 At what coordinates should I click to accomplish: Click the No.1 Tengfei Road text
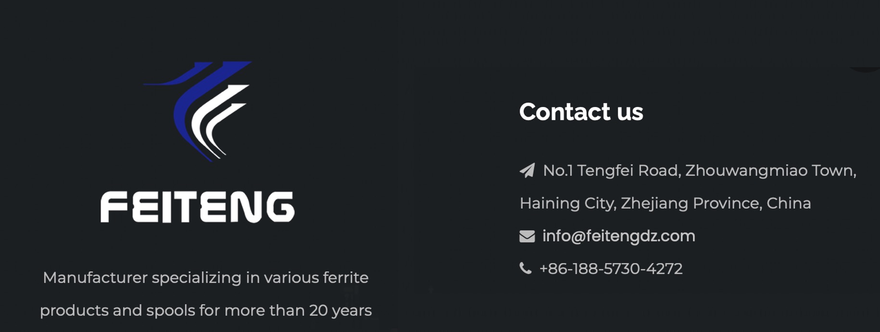pos(611,171)
